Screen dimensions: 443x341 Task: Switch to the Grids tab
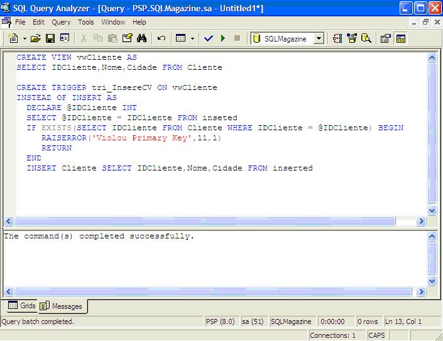coord(21,306)
